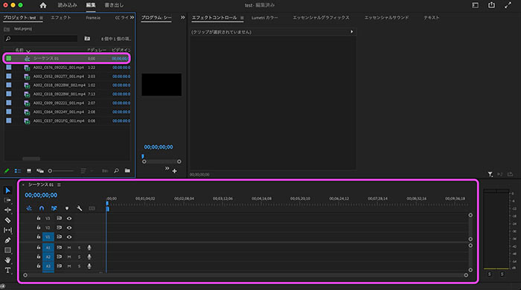The height and width of the screenshot is (290, 521).
Task: Open the Frame.io panel tab
Action: tap(93, 18)
